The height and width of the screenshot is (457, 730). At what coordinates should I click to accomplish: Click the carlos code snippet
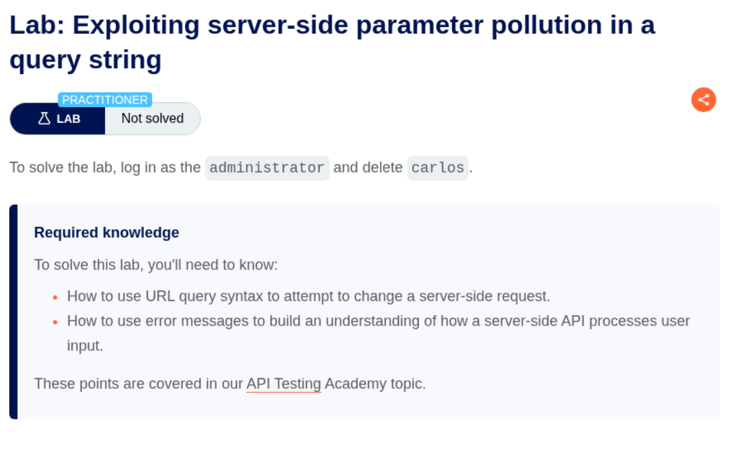coord(437,168)
